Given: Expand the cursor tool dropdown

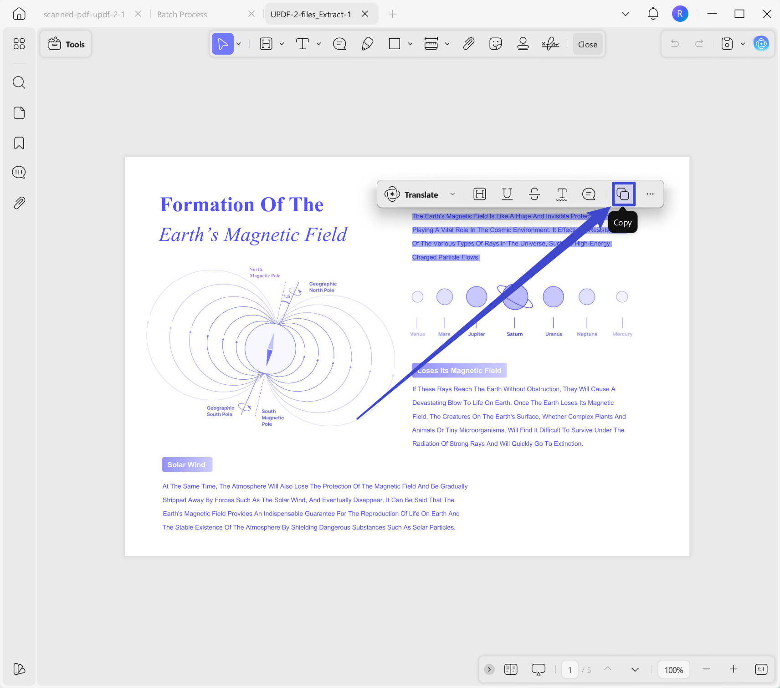Looking at the screenshot, I should click(239, 44).
